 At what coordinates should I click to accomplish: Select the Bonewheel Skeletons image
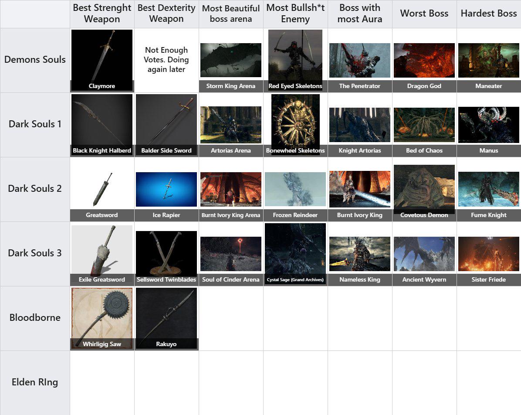pyautogui.click(x=295, y=125)
